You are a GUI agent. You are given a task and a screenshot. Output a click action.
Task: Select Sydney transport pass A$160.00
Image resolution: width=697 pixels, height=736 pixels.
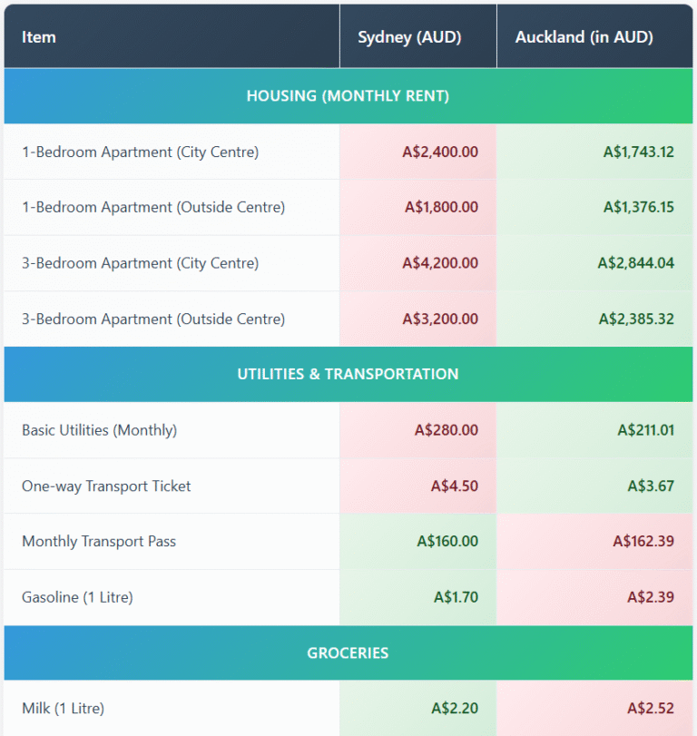pos(447,541)
